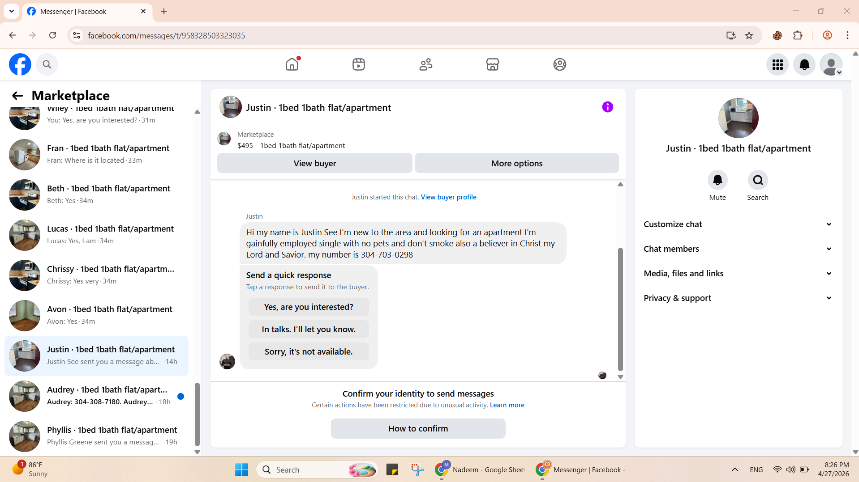Viewport: 859px width, 482px height.
Task: Open the Windows Start button
Action: click(241, 470)
